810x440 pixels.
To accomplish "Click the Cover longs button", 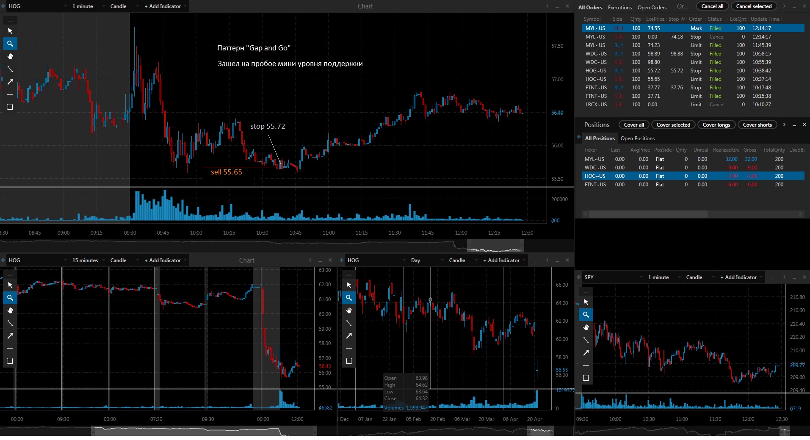I will (x=716, y=125).
